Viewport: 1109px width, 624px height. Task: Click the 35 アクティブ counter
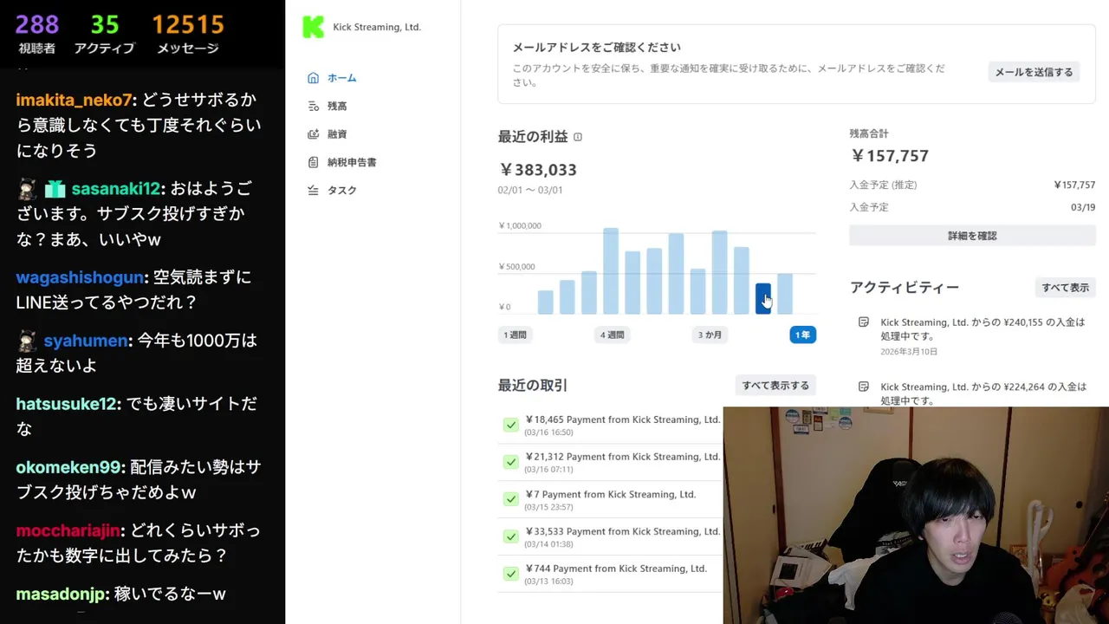click(x=105, y=33)
